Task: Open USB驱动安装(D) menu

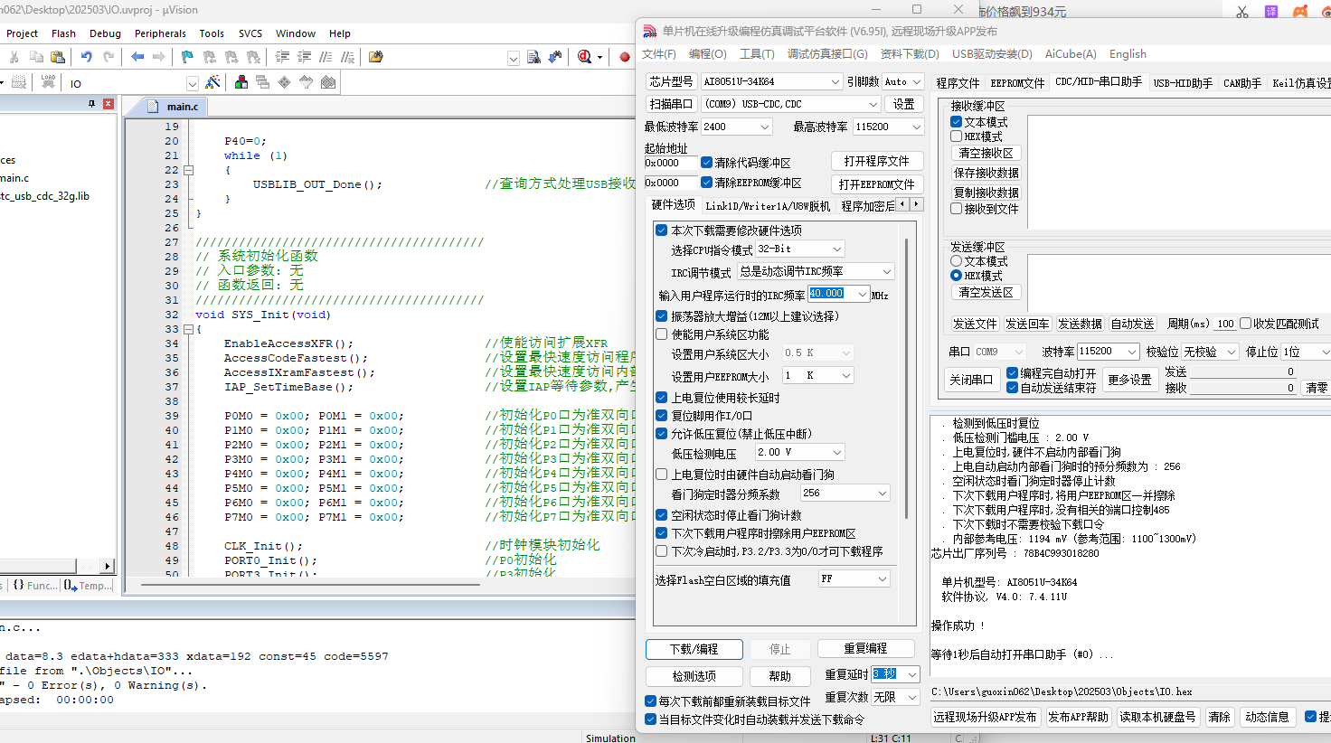Action: (x=992, y=54)
